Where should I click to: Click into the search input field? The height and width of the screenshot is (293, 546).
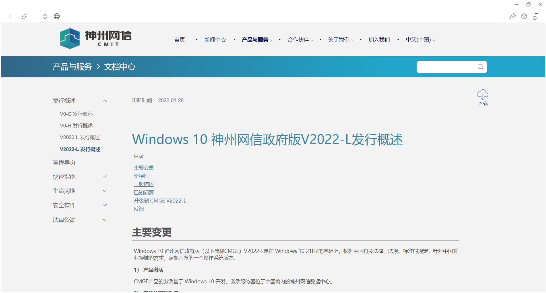[x=446, y=67]
